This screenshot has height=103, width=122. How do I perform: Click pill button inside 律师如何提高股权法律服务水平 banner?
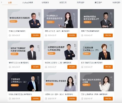(x=88, y=22)
